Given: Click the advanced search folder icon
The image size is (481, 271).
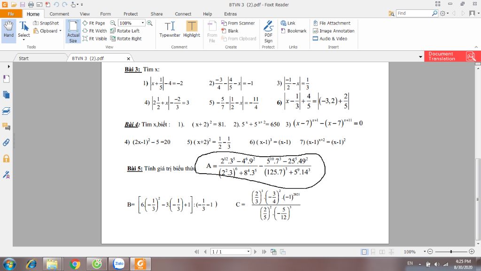Looking at the screenshot, I should (x=391, y=14).
